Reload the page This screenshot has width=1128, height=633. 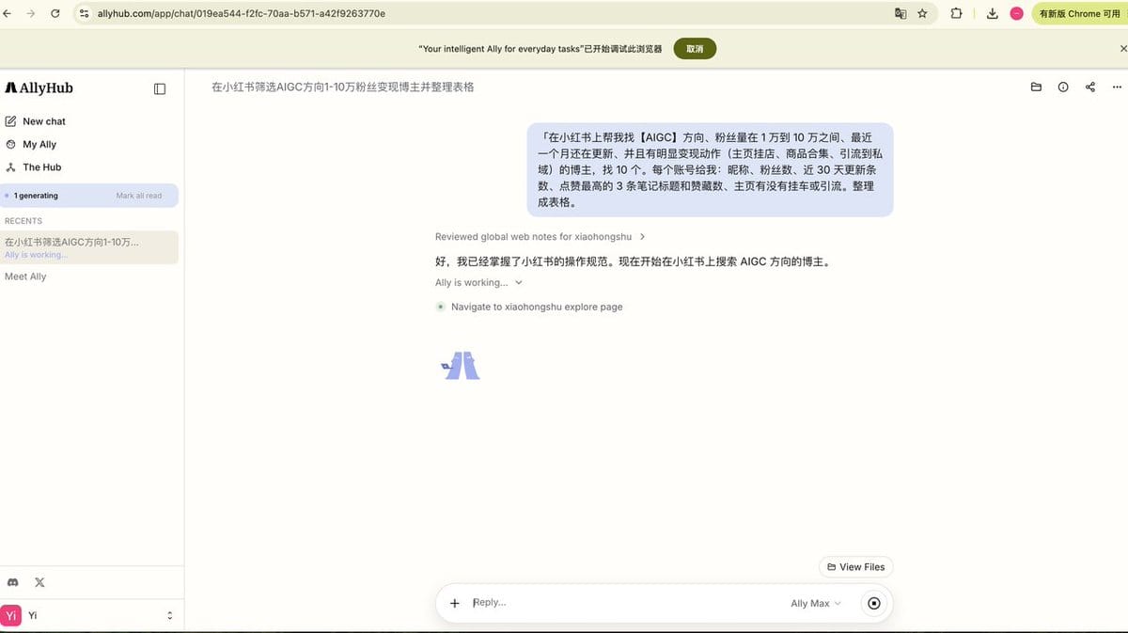coord(55,13)
